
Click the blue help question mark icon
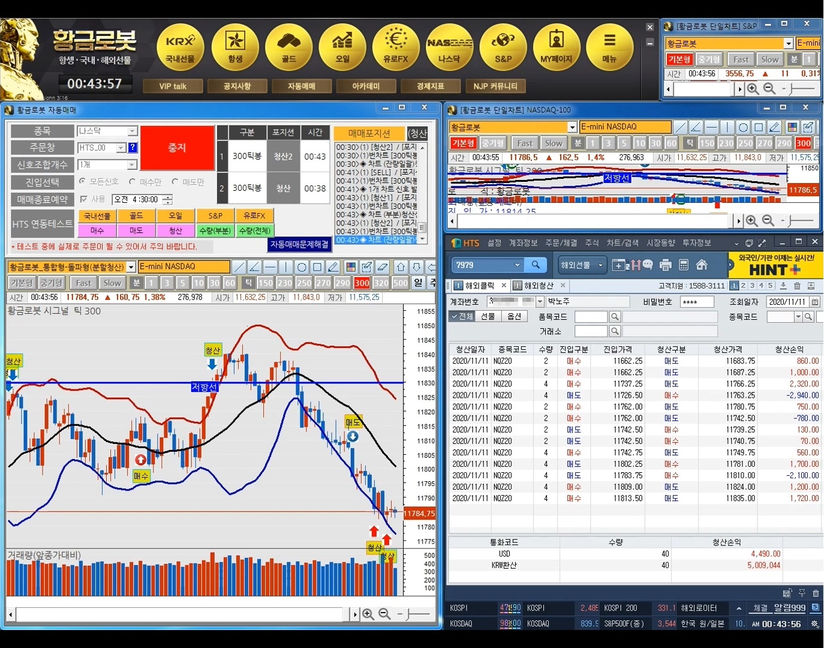133,148
